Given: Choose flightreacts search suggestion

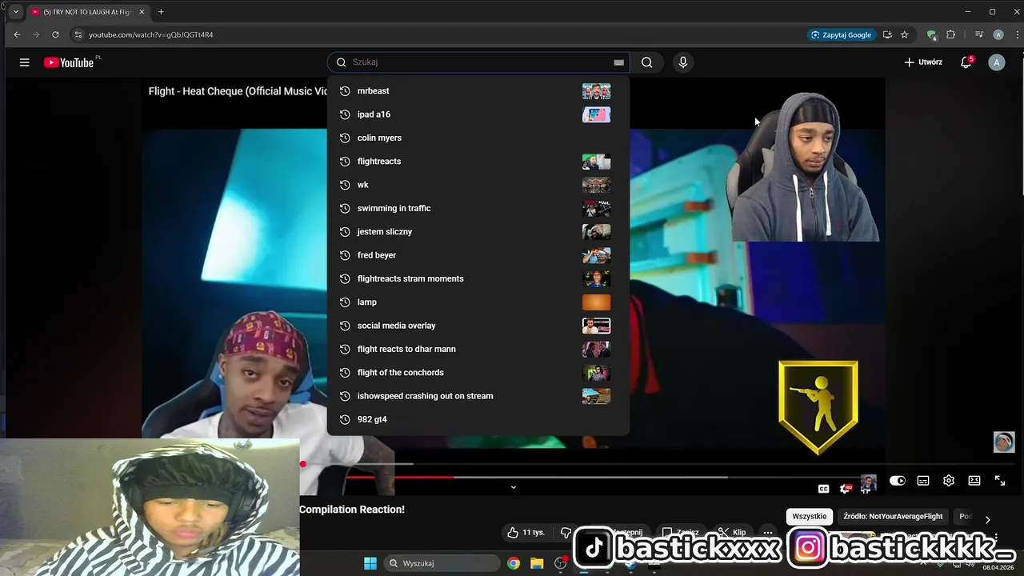Looking at the screenshot, I should (x=478, y=162).
